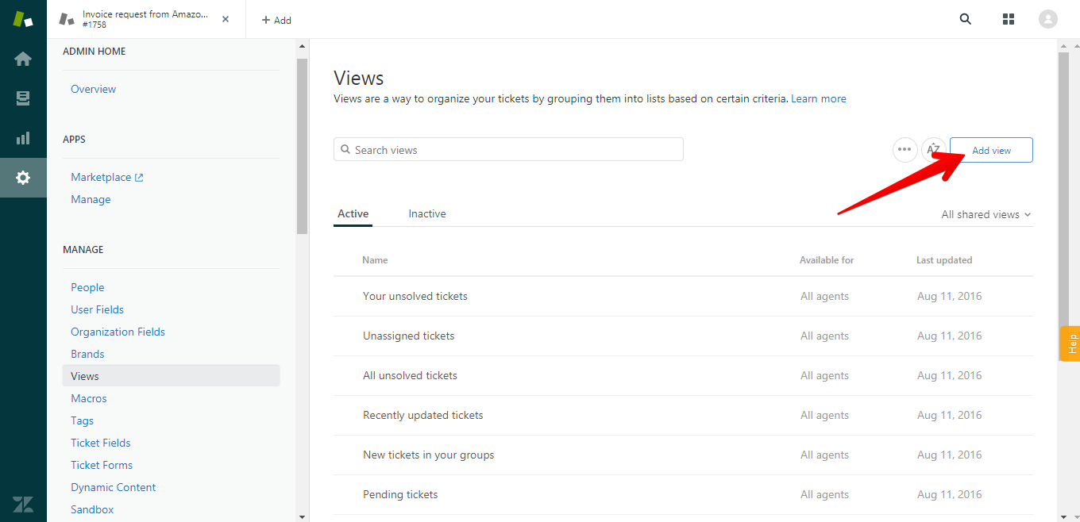Open Ticket Forms in sidebar

tap(102, 465)
